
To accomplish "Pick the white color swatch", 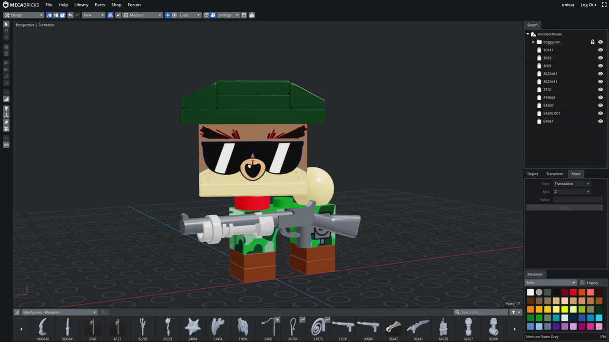I will point(530,292).
